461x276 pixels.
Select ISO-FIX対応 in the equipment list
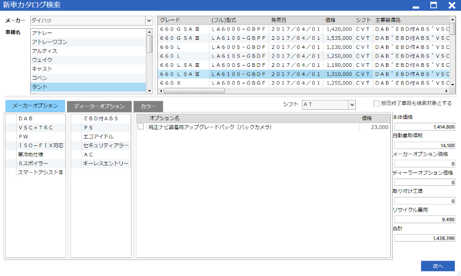point(36,145)
